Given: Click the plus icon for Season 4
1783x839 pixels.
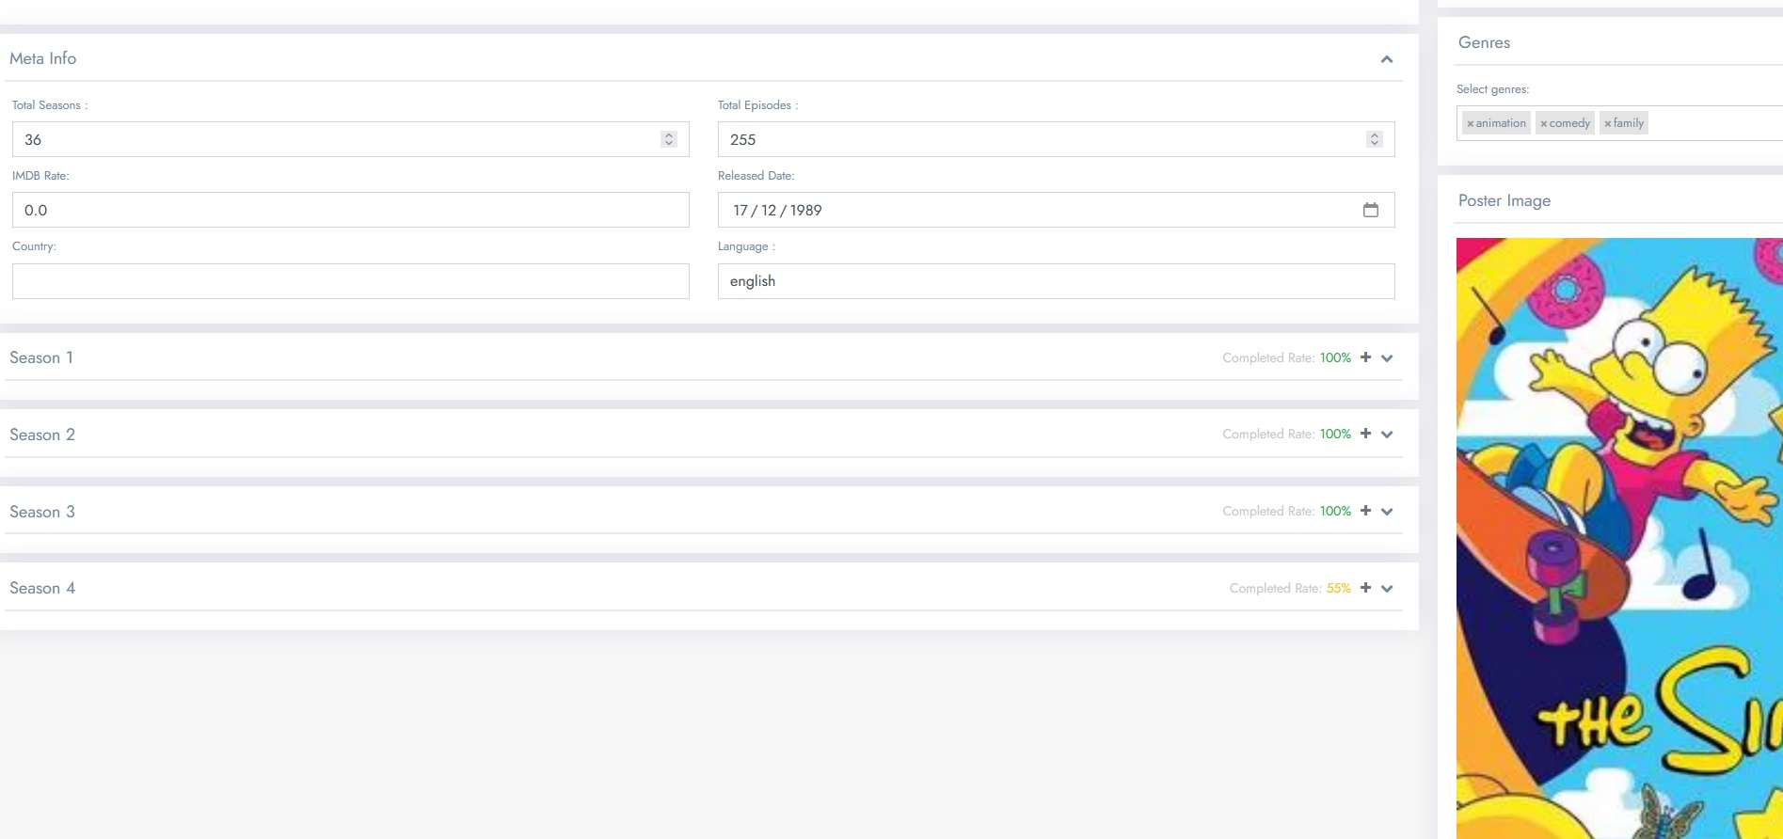Looking at the screenshot, I should [1365, 588].
